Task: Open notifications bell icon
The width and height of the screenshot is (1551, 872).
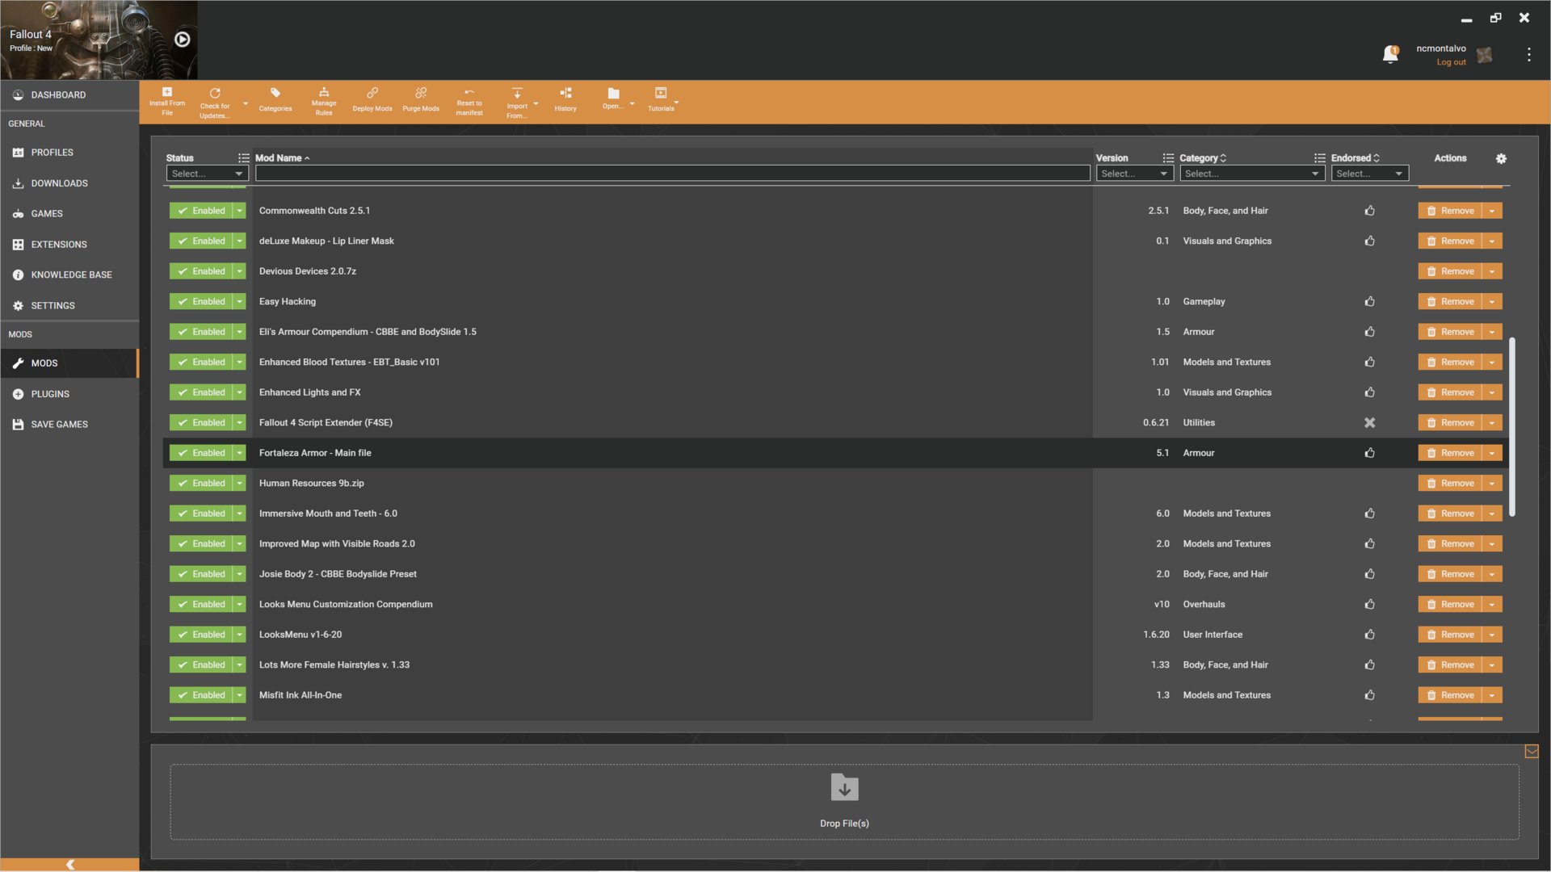Action: tap(1390, 54)
